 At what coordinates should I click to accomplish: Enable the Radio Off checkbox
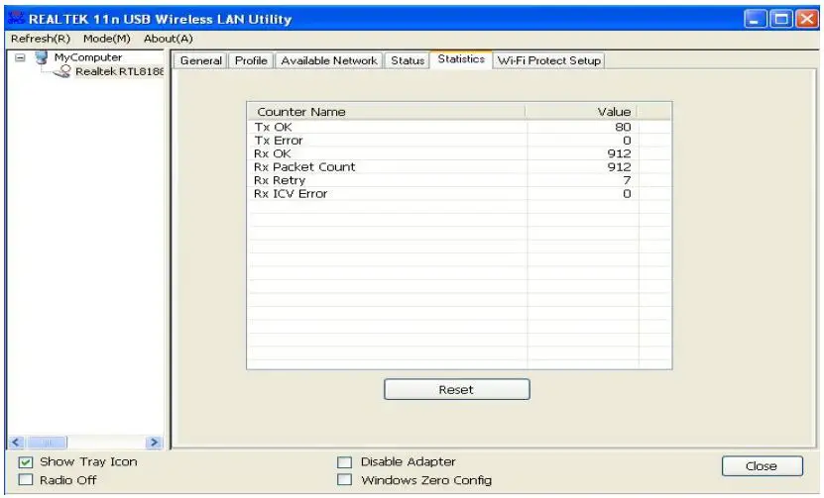tap(25, 479)
